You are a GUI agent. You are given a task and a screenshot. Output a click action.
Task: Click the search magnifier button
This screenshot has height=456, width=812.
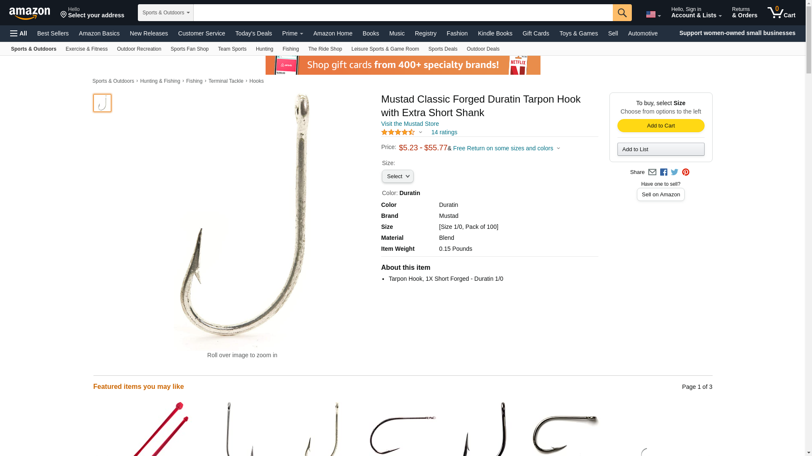click(x=622, y=13)
